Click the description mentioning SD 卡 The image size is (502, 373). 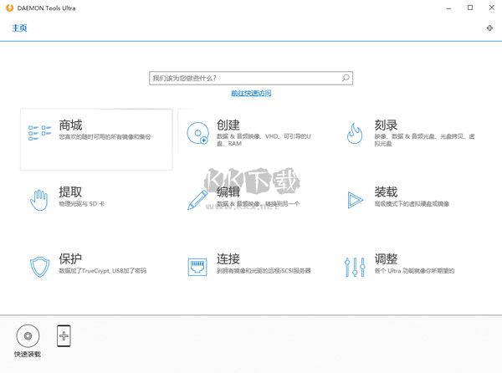[82, 204]
